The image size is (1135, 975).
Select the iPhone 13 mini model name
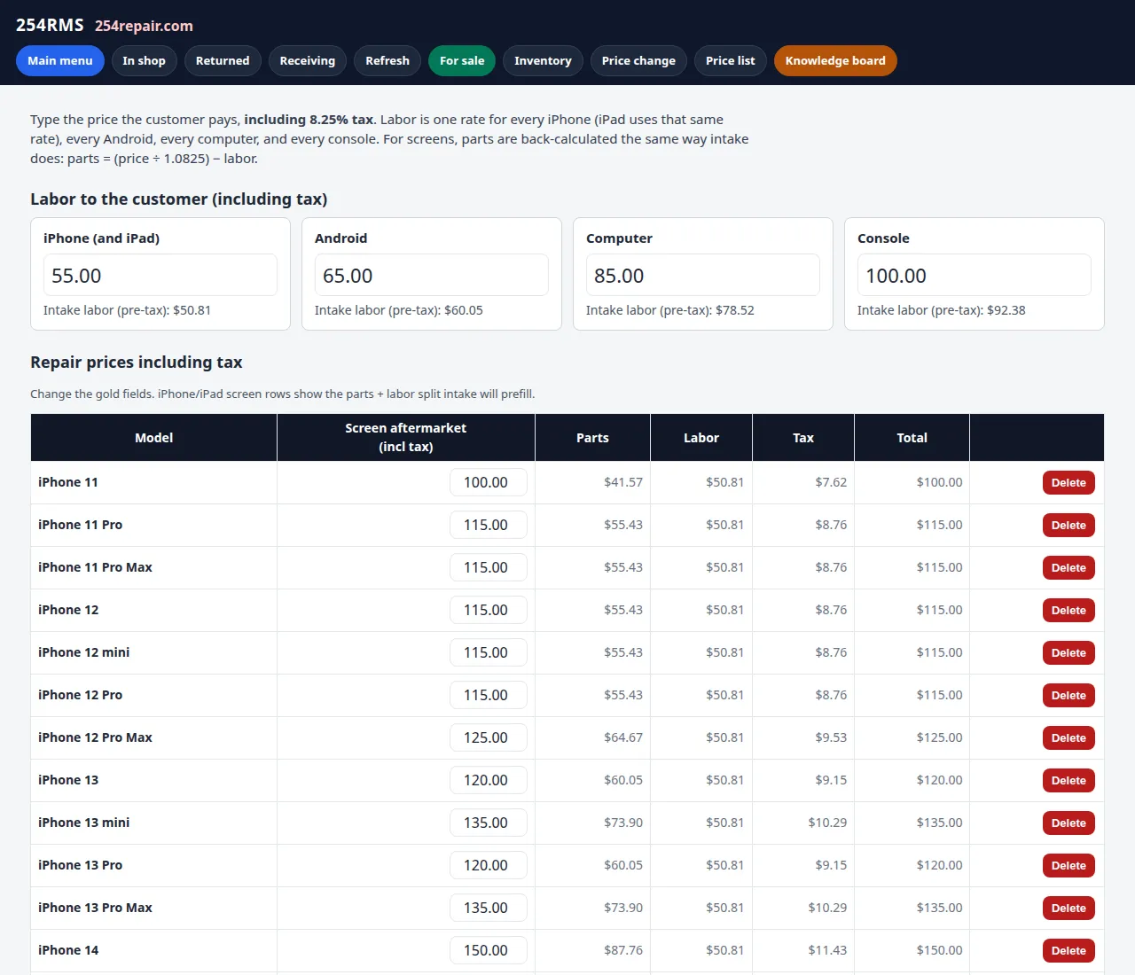point(83,823)
